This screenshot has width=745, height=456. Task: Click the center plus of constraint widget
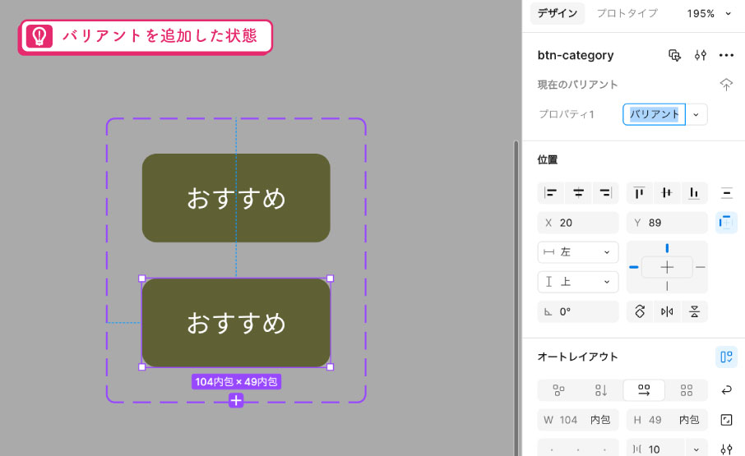(x=667, y=267)
